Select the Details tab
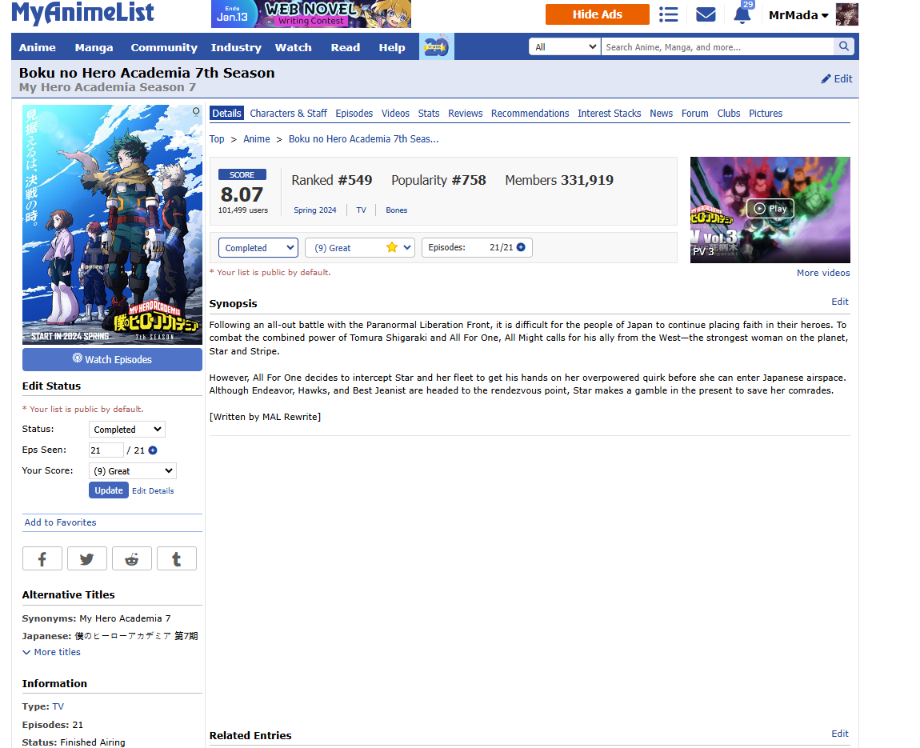 (226, 114)
